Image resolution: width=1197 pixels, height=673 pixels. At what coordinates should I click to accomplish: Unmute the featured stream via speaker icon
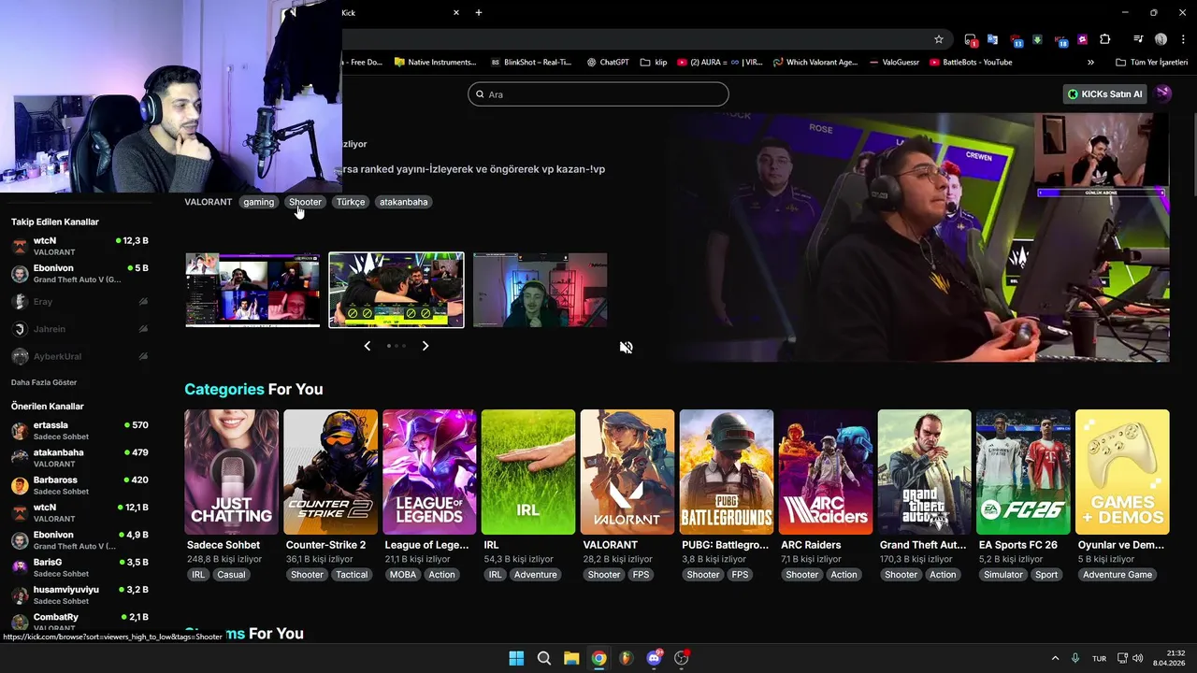pyautogui.click(x=626, y=348)
